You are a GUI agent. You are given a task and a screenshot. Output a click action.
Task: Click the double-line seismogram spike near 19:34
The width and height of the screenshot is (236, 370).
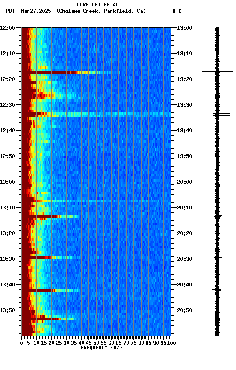[x=221, y=115]
